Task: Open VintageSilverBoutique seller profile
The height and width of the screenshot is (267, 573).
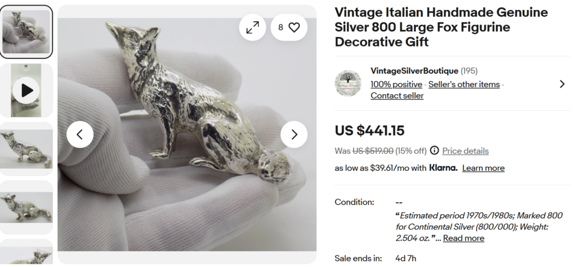Action: 414,71
